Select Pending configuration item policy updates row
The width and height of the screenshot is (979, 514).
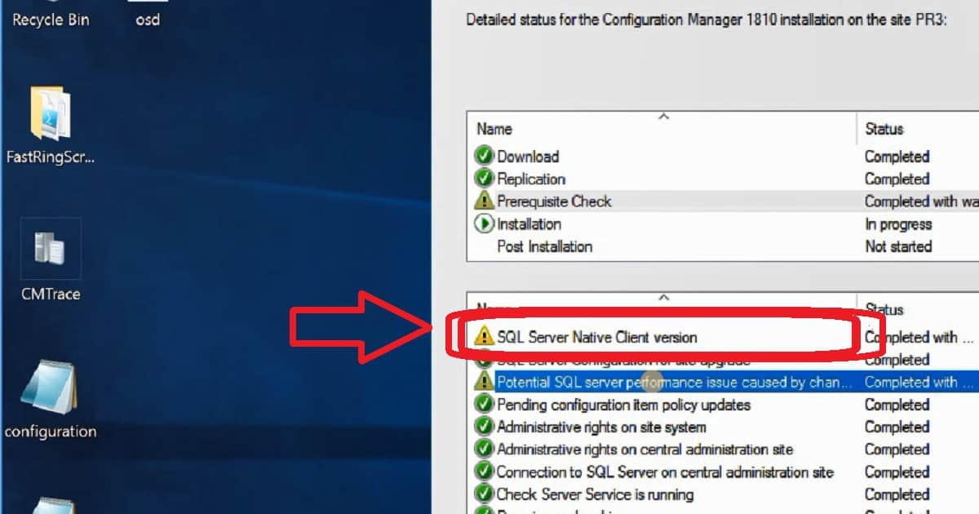point(723,404)
